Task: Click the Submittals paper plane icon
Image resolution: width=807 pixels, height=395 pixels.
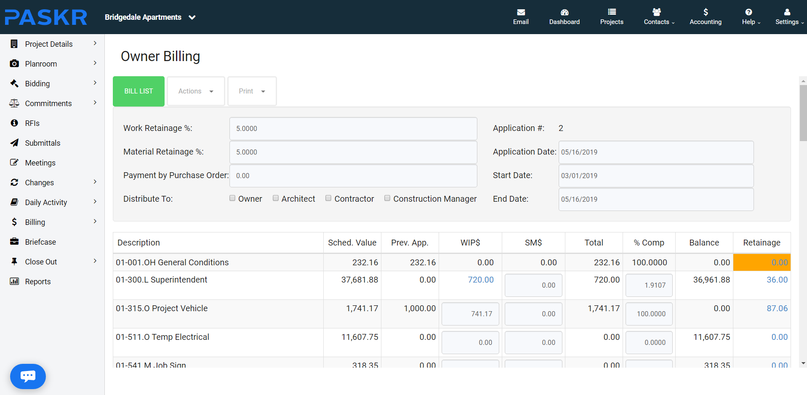Action: (x=14, y=143)
